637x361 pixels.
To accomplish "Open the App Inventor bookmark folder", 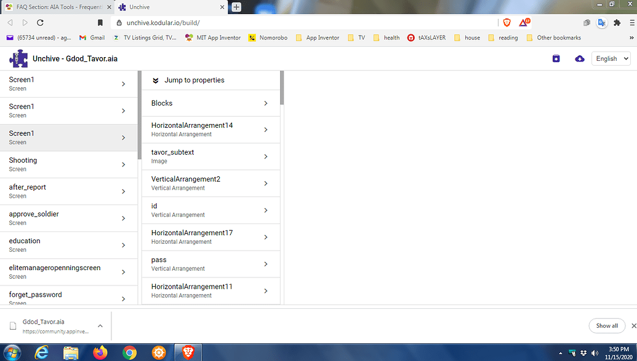I will pyautogui.click(x=318, y=37).
